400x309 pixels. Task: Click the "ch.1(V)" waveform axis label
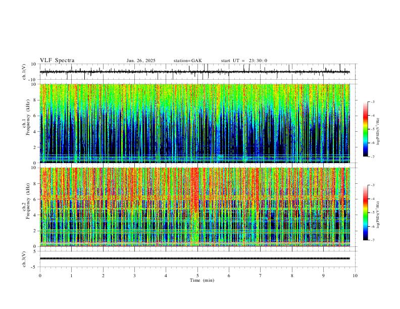[25, 72]
